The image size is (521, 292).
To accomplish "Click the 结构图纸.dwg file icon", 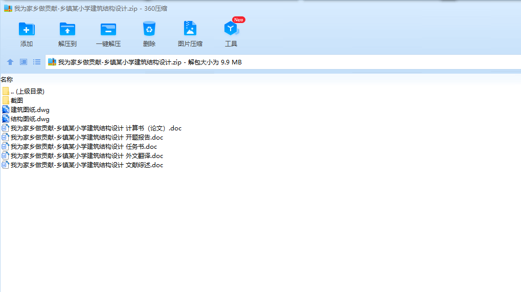I will point(6,119).
